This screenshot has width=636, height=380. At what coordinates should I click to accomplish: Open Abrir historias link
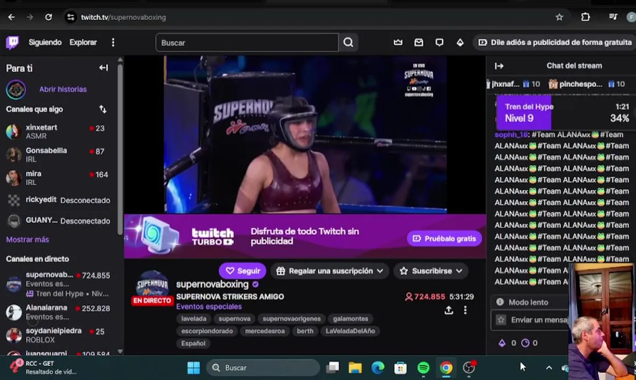pyautogui.click(x=63, y=89)
